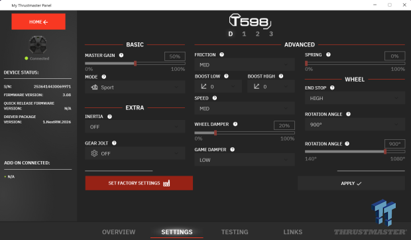
Task: Click the Wheel Damper slider handle
Action: point(215,133)
